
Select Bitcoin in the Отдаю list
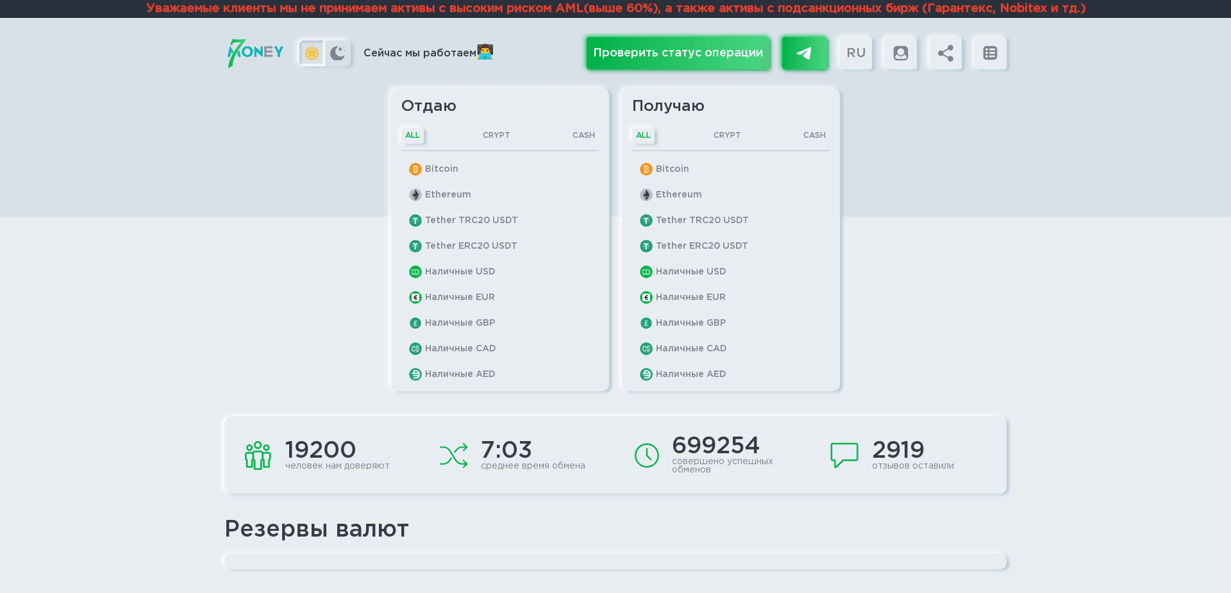point(441,169)
